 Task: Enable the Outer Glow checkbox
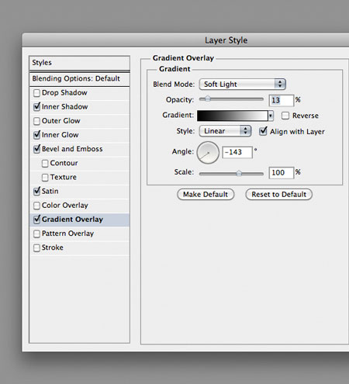36,121
